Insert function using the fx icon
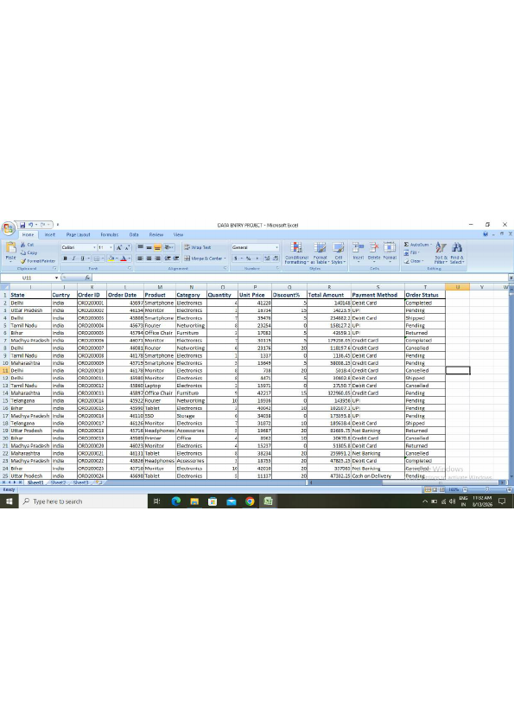Screen dimensions: 514x728 [87, 278]
